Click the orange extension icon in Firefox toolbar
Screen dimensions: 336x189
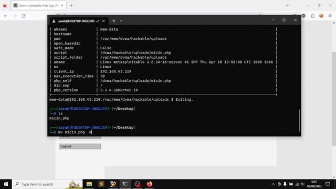[321, 16]
